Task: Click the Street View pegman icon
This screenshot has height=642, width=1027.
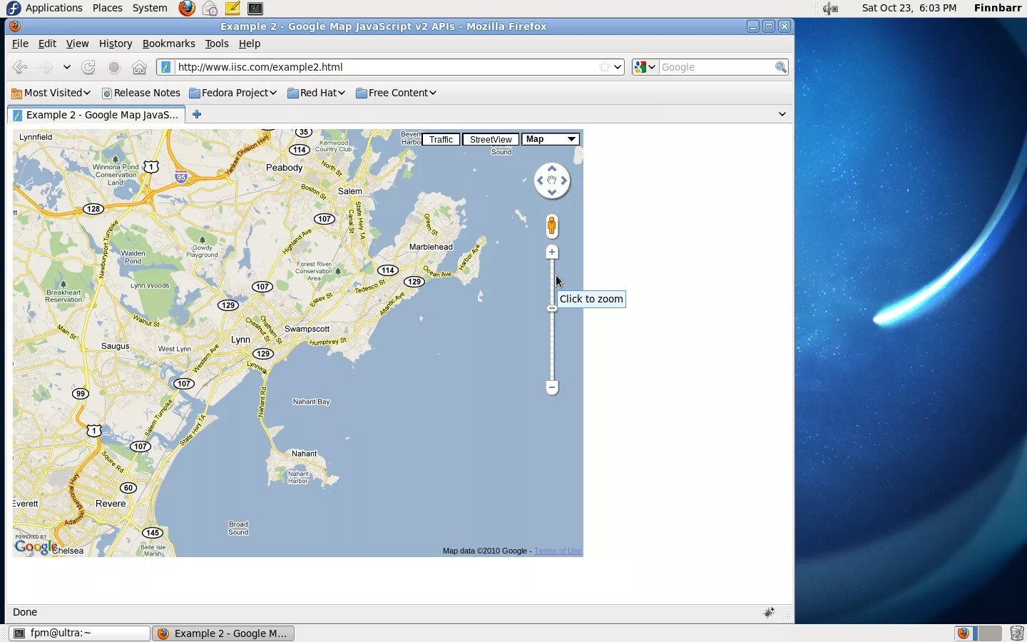Action: click(x=552, y=226)
